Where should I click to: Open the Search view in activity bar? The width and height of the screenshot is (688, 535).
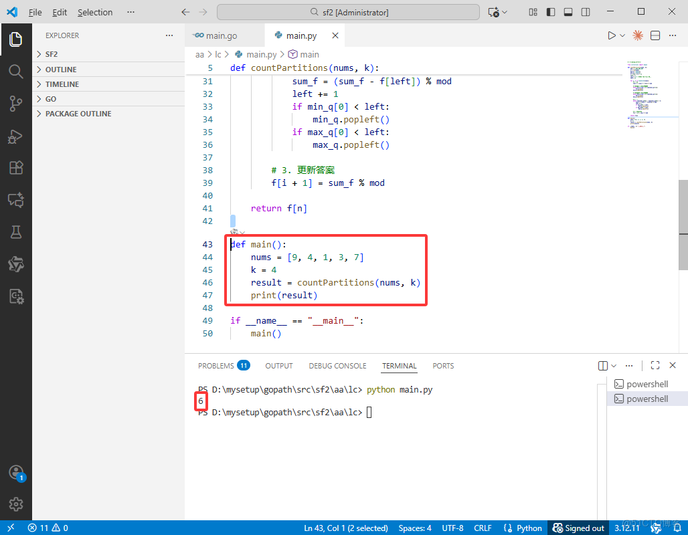(x=15, y=71)
